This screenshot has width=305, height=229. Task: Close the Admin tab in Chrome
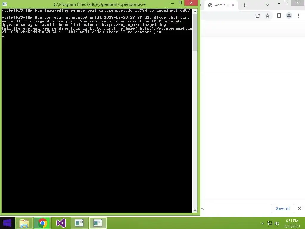tap(233, 5)
